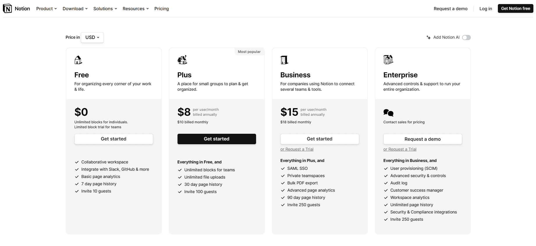Click 'Contact sales for pricing' text
The image size is (536, 246).
tap(404, 122)
